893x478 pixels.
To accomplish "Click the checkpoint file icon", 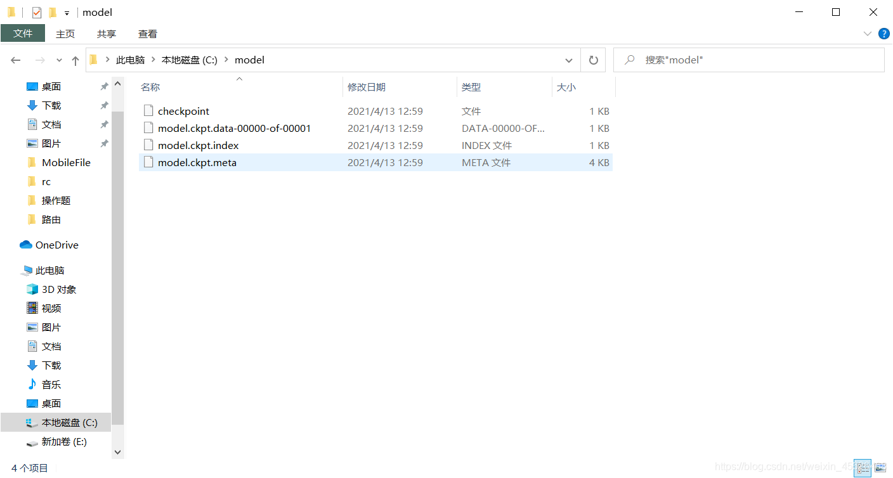I will pos(148,111).
